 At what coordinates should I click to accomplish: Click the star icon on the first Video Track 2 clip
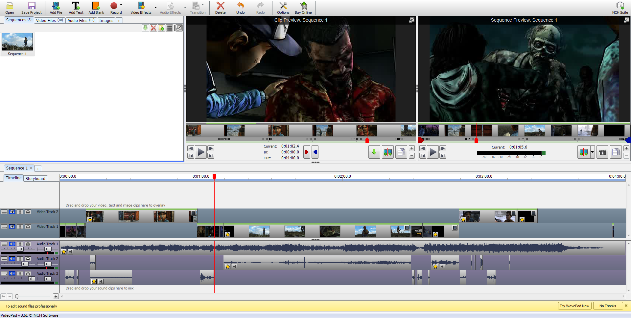pyautogui.click(x=90, y=220)
